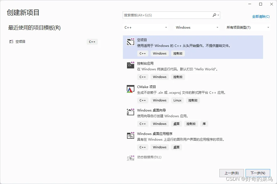Viewport: 277px width, 184px height.
Task: Click the 控制台 tag on 空项目 template
Action: pyautogui.click(x=178, y=53)
